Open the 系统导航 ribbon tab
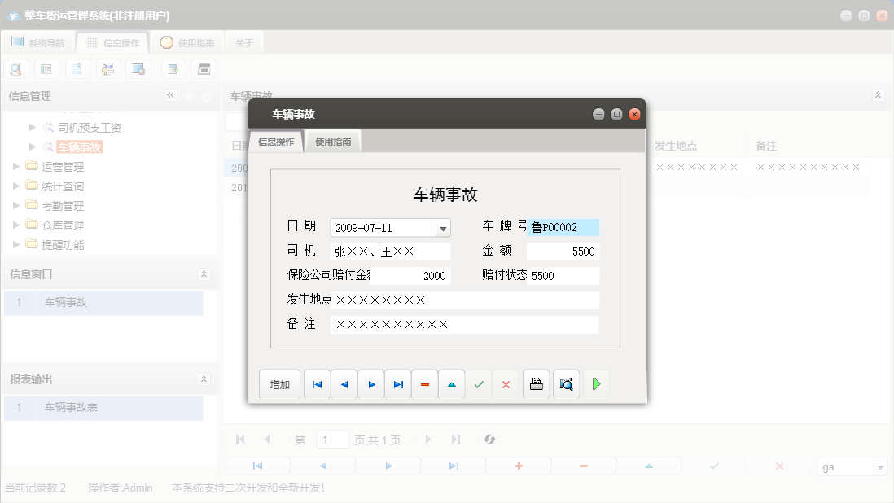Image resolution: width=894 pixels, height=503 pixels. click(38, 42)
